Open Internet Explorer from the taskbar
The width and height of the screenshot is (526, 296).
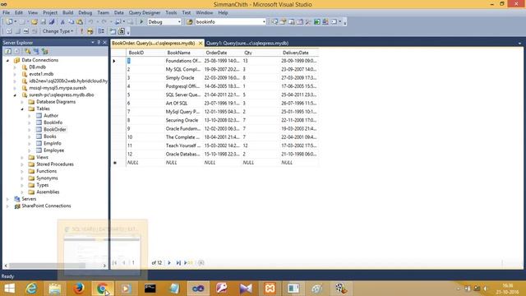pos(31,289)
